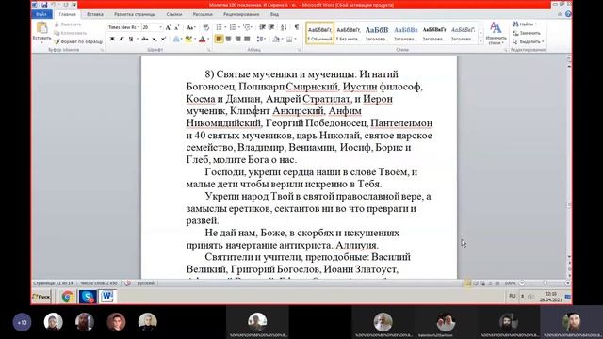Select the Format Painter (Формат по образцу)

point(78,41)
